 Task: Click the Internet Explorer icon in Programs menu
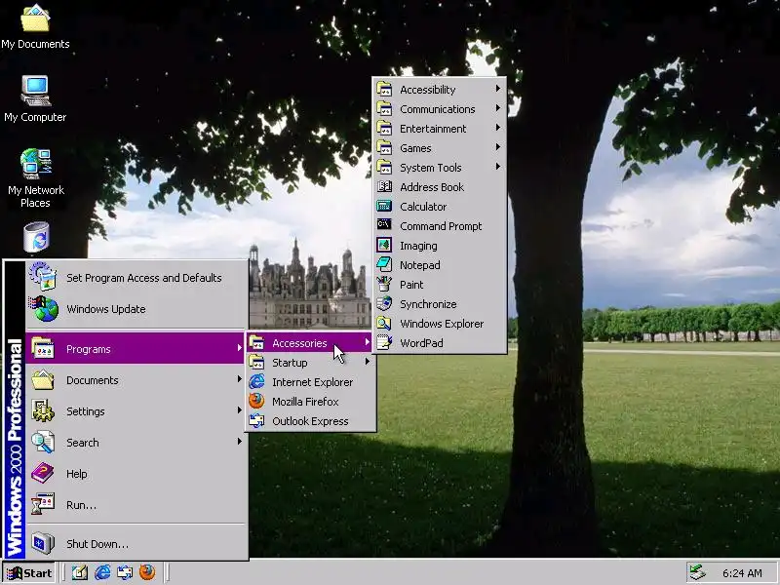(x=256, y=381)
